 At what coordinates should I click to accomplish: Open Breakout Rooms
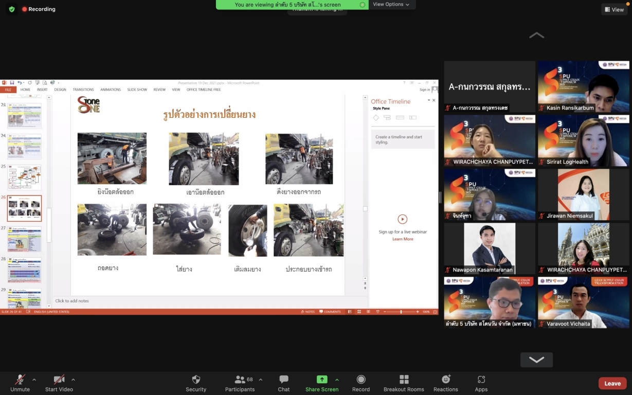(404, 383)
